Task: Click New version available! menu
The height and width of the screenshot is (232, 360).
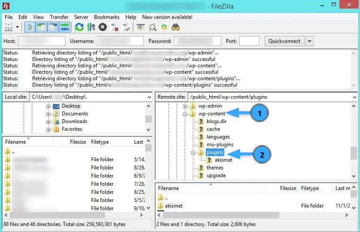Action: pos(167,17)
